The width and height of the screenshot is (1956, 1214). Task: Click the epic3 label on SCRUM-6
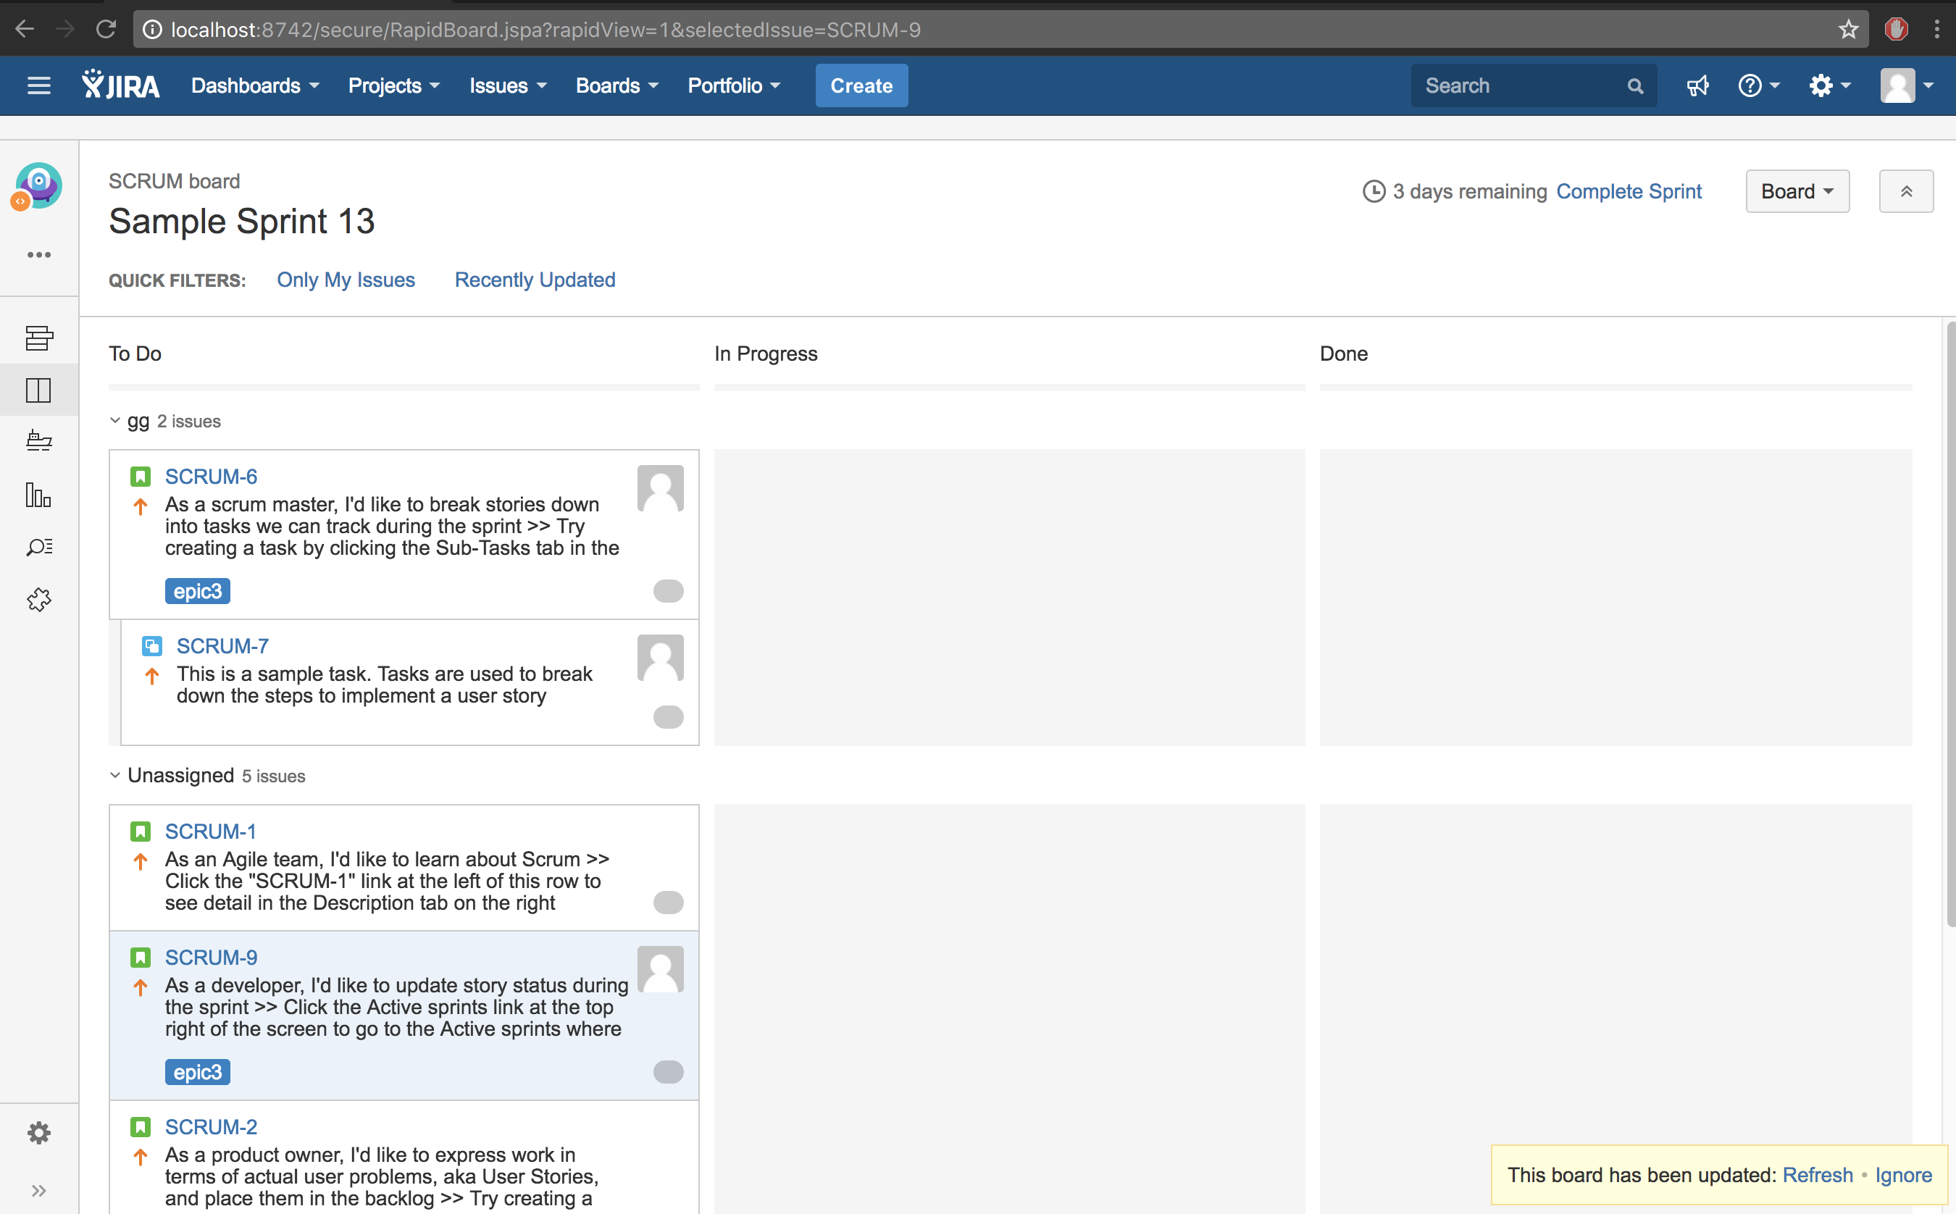click(198, 592)
